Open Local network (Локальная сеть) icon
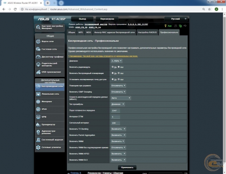This screenshot has width=226, height=174. [x=38, y=94]
